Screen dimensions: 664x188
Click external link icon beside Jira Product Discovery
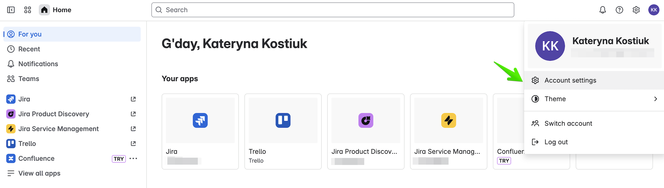tap(133, 114)
